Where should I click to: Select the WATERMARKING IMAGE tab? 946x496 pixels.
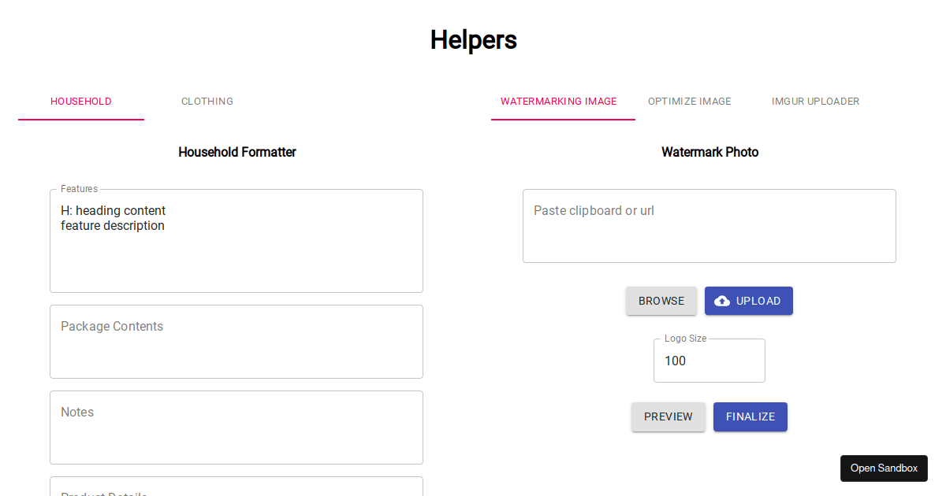pyautogui.click(x=558, y=101)
